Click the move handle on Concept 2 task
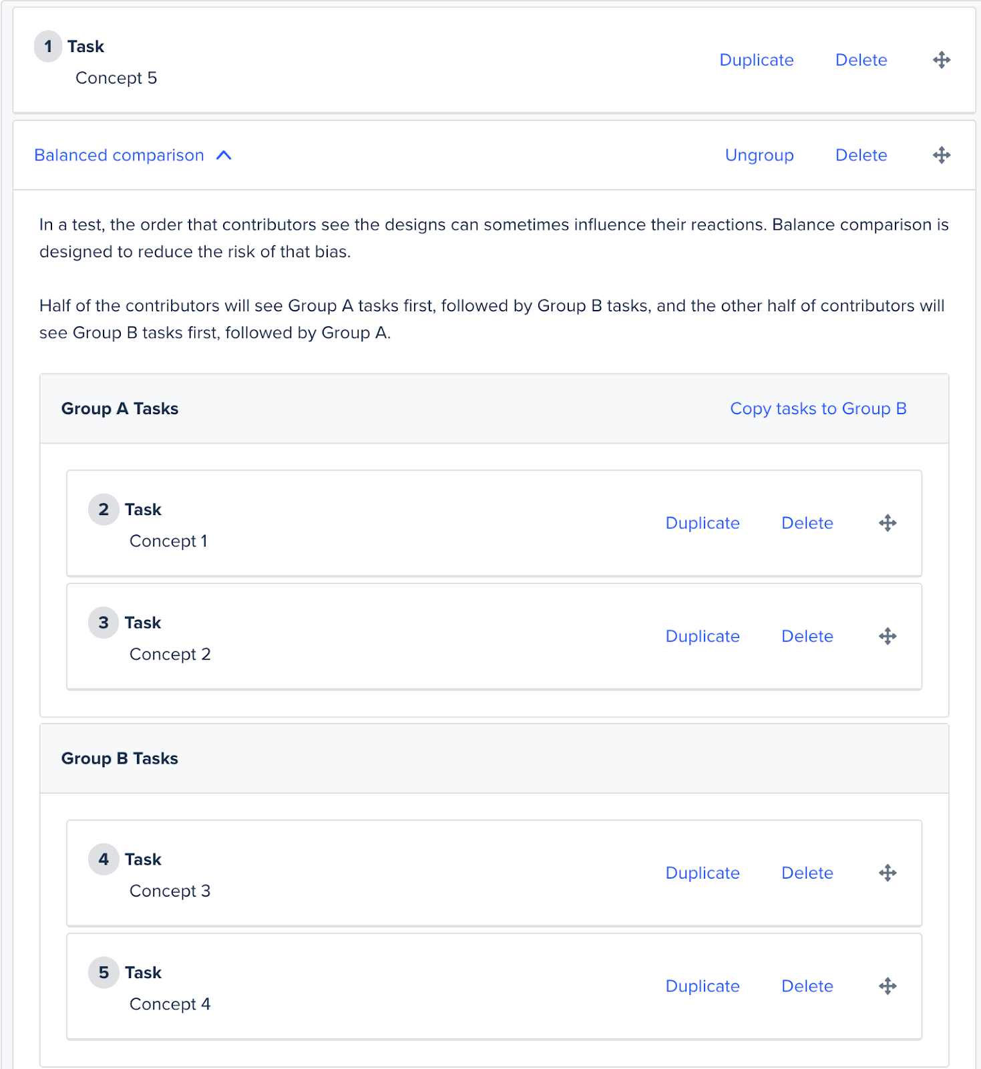The image size is (981, 1069). click(x=888, y=636)
